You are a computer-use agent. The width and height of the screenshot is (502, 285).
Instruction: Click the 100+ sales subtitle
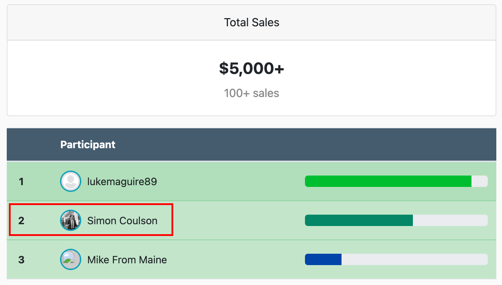[x=251, y=93]
